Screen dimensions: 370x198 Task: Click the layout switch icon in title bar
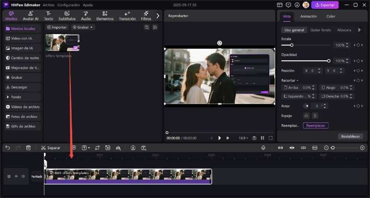pyautogui.click(x=280, y=5)
